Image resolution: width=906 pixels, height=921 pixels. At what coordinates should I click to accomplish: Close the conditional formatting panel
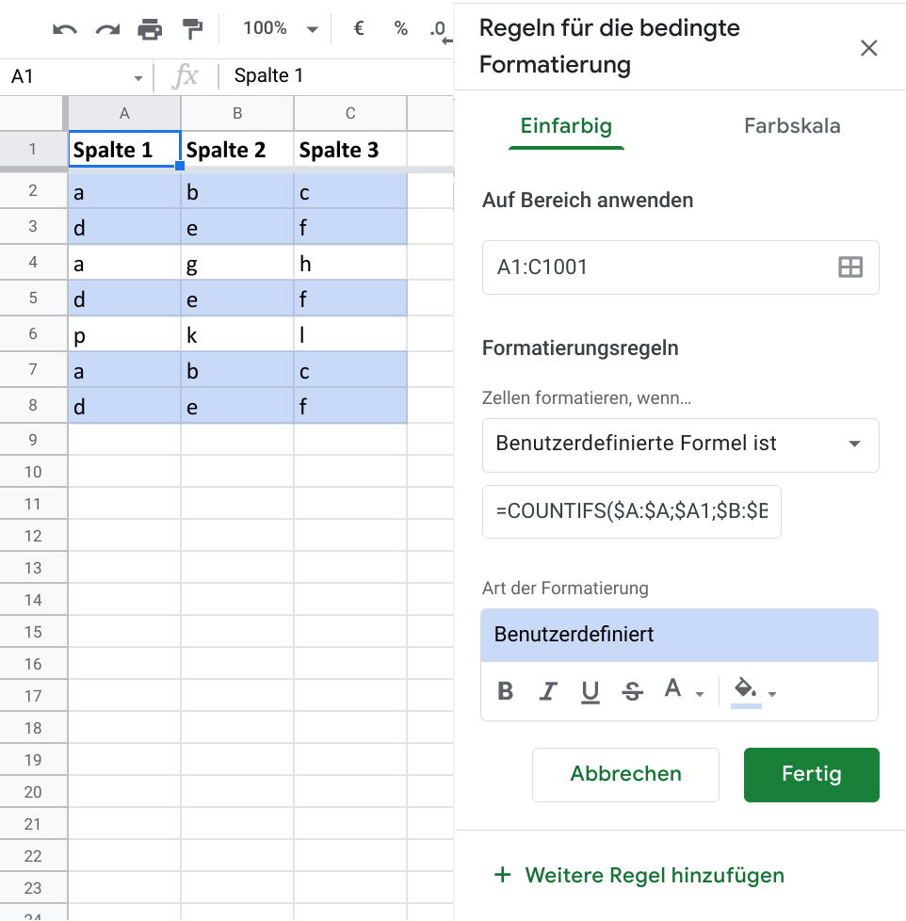pos(868,48)
